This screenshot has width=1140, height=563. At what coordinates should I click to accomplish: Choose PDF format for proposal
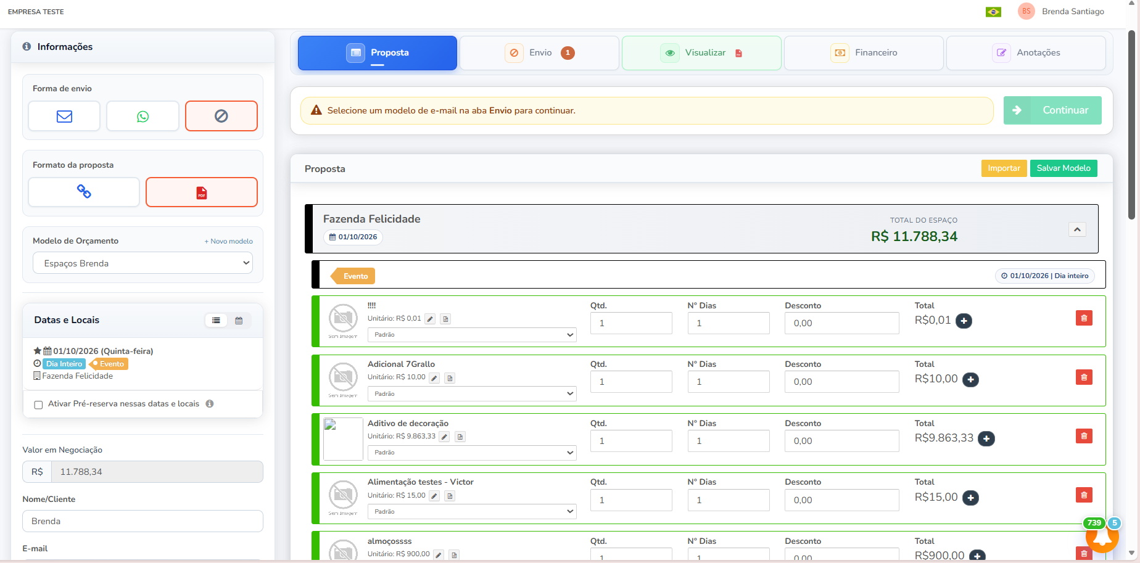pyautogui.click(x=202, y=192)
